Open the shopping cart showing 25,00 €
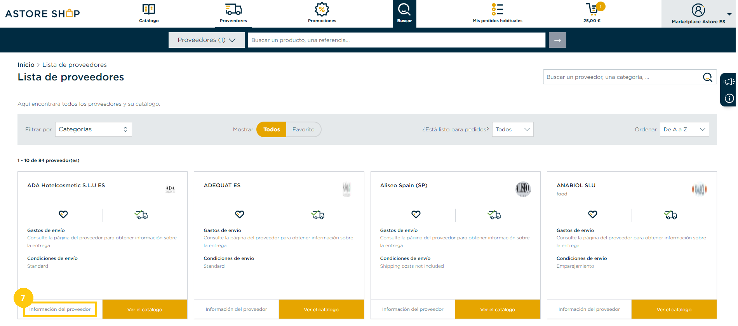 592,13
